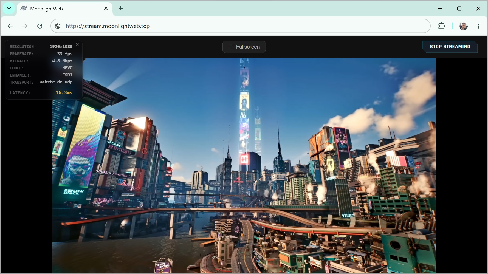Click the 4.5 Mbps bitrate value
Viewport: 488px width, 274px height.
(x=62, y=61)
